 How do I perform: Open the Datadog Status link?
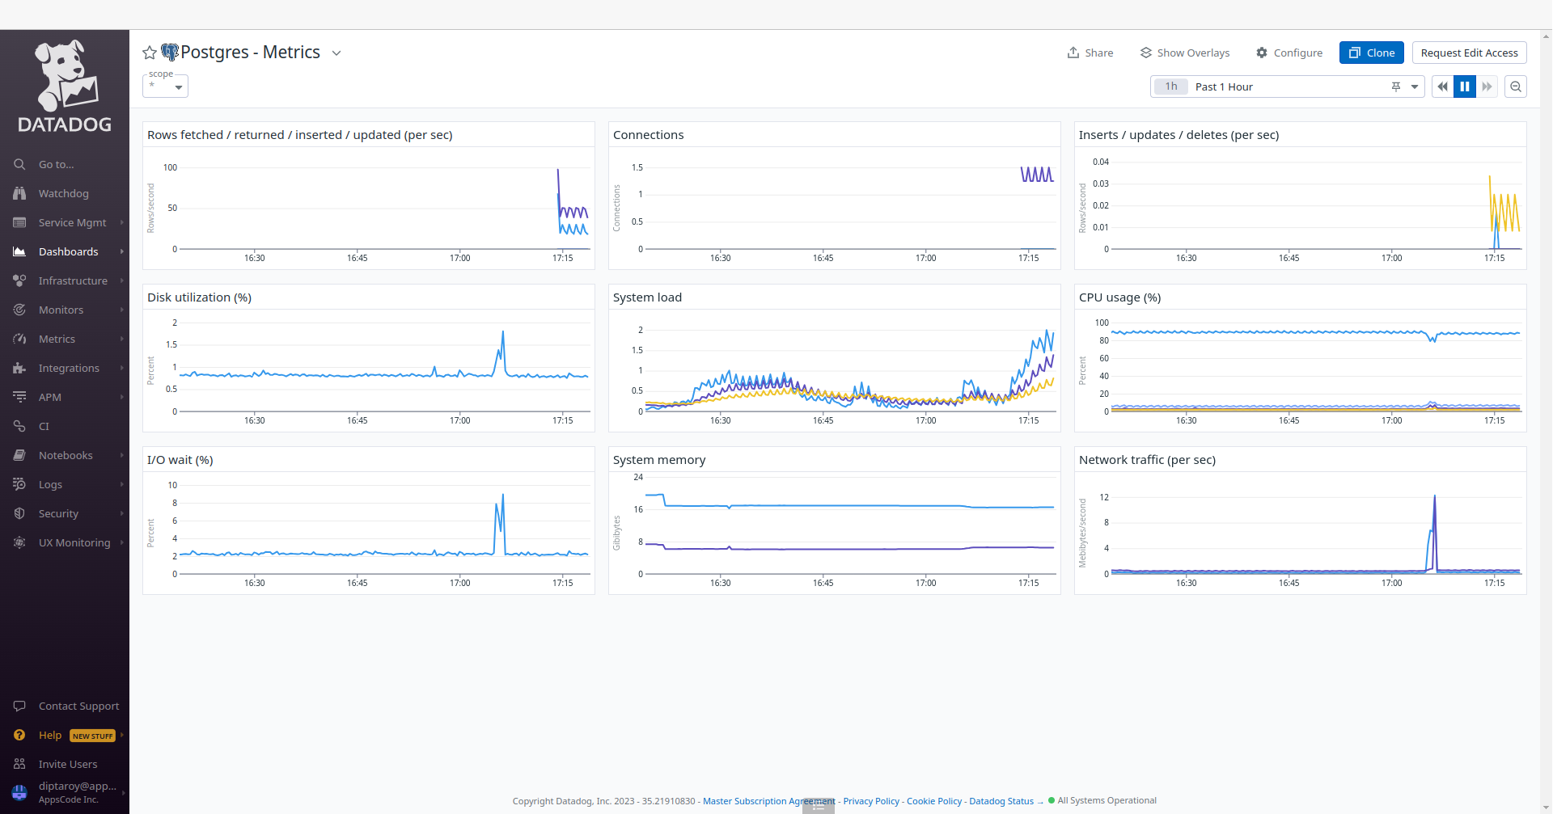tap(1001, 801)
